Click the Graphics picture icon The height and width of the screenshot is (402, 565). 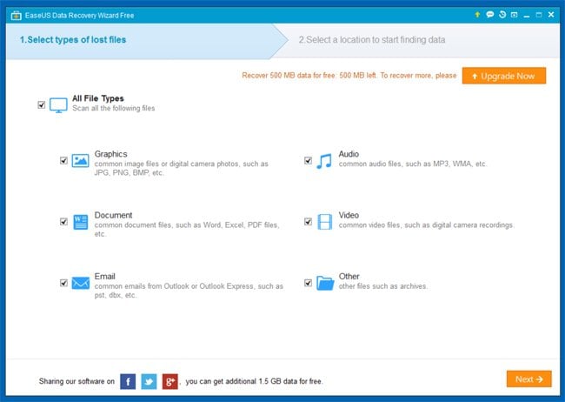point(80,161)
